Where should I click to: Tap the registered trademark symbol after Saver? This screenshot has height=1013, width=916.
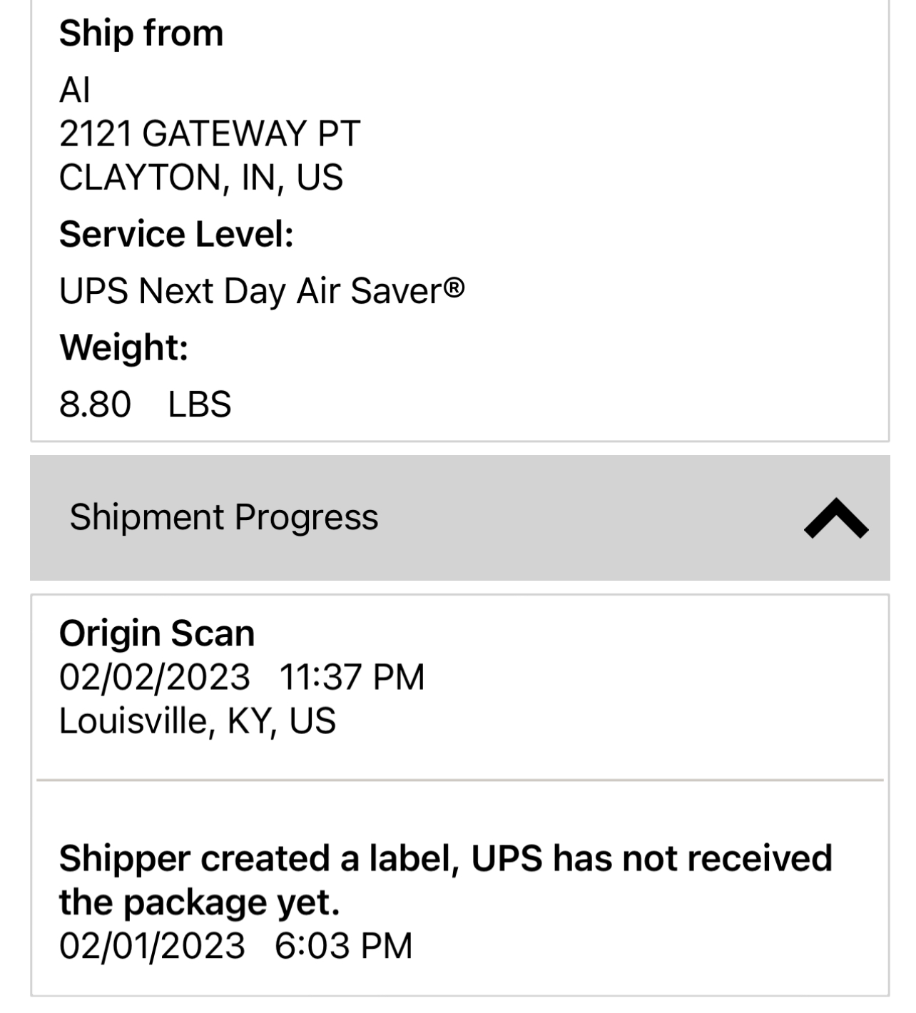(x=454, y=287)
